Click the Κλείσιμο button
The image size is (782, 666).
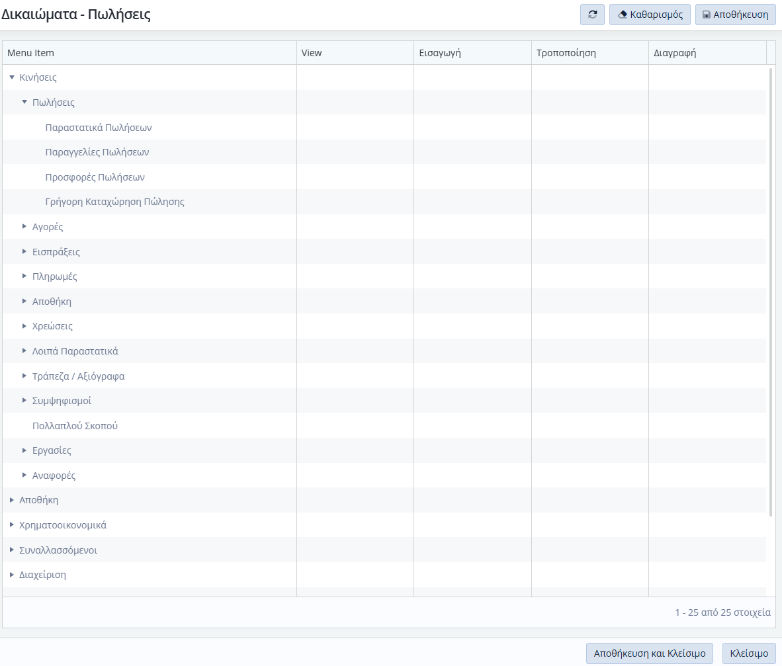click(749, 653)
